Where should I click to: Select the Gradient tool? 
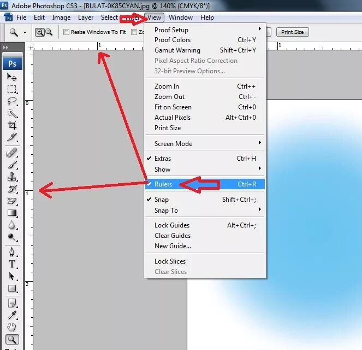click(x=12, y=213)
